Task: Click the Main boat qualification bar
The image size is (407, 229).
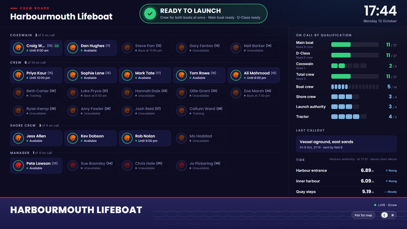Action: tap(355, 45)
